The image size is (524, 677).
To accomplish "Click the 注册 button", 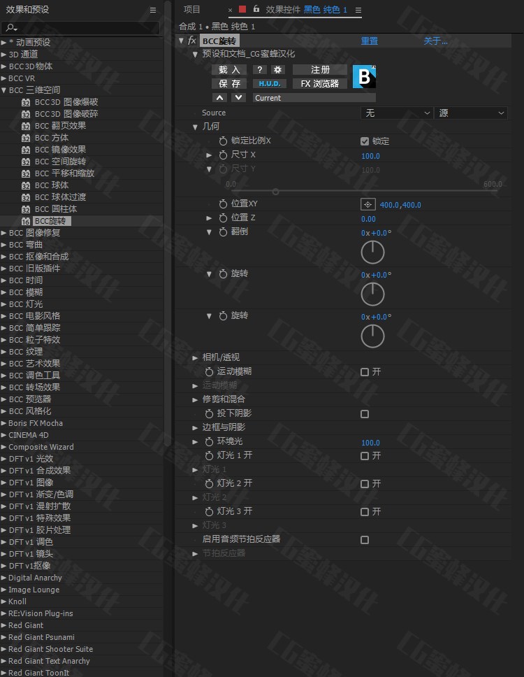I will tap(320, 69).
